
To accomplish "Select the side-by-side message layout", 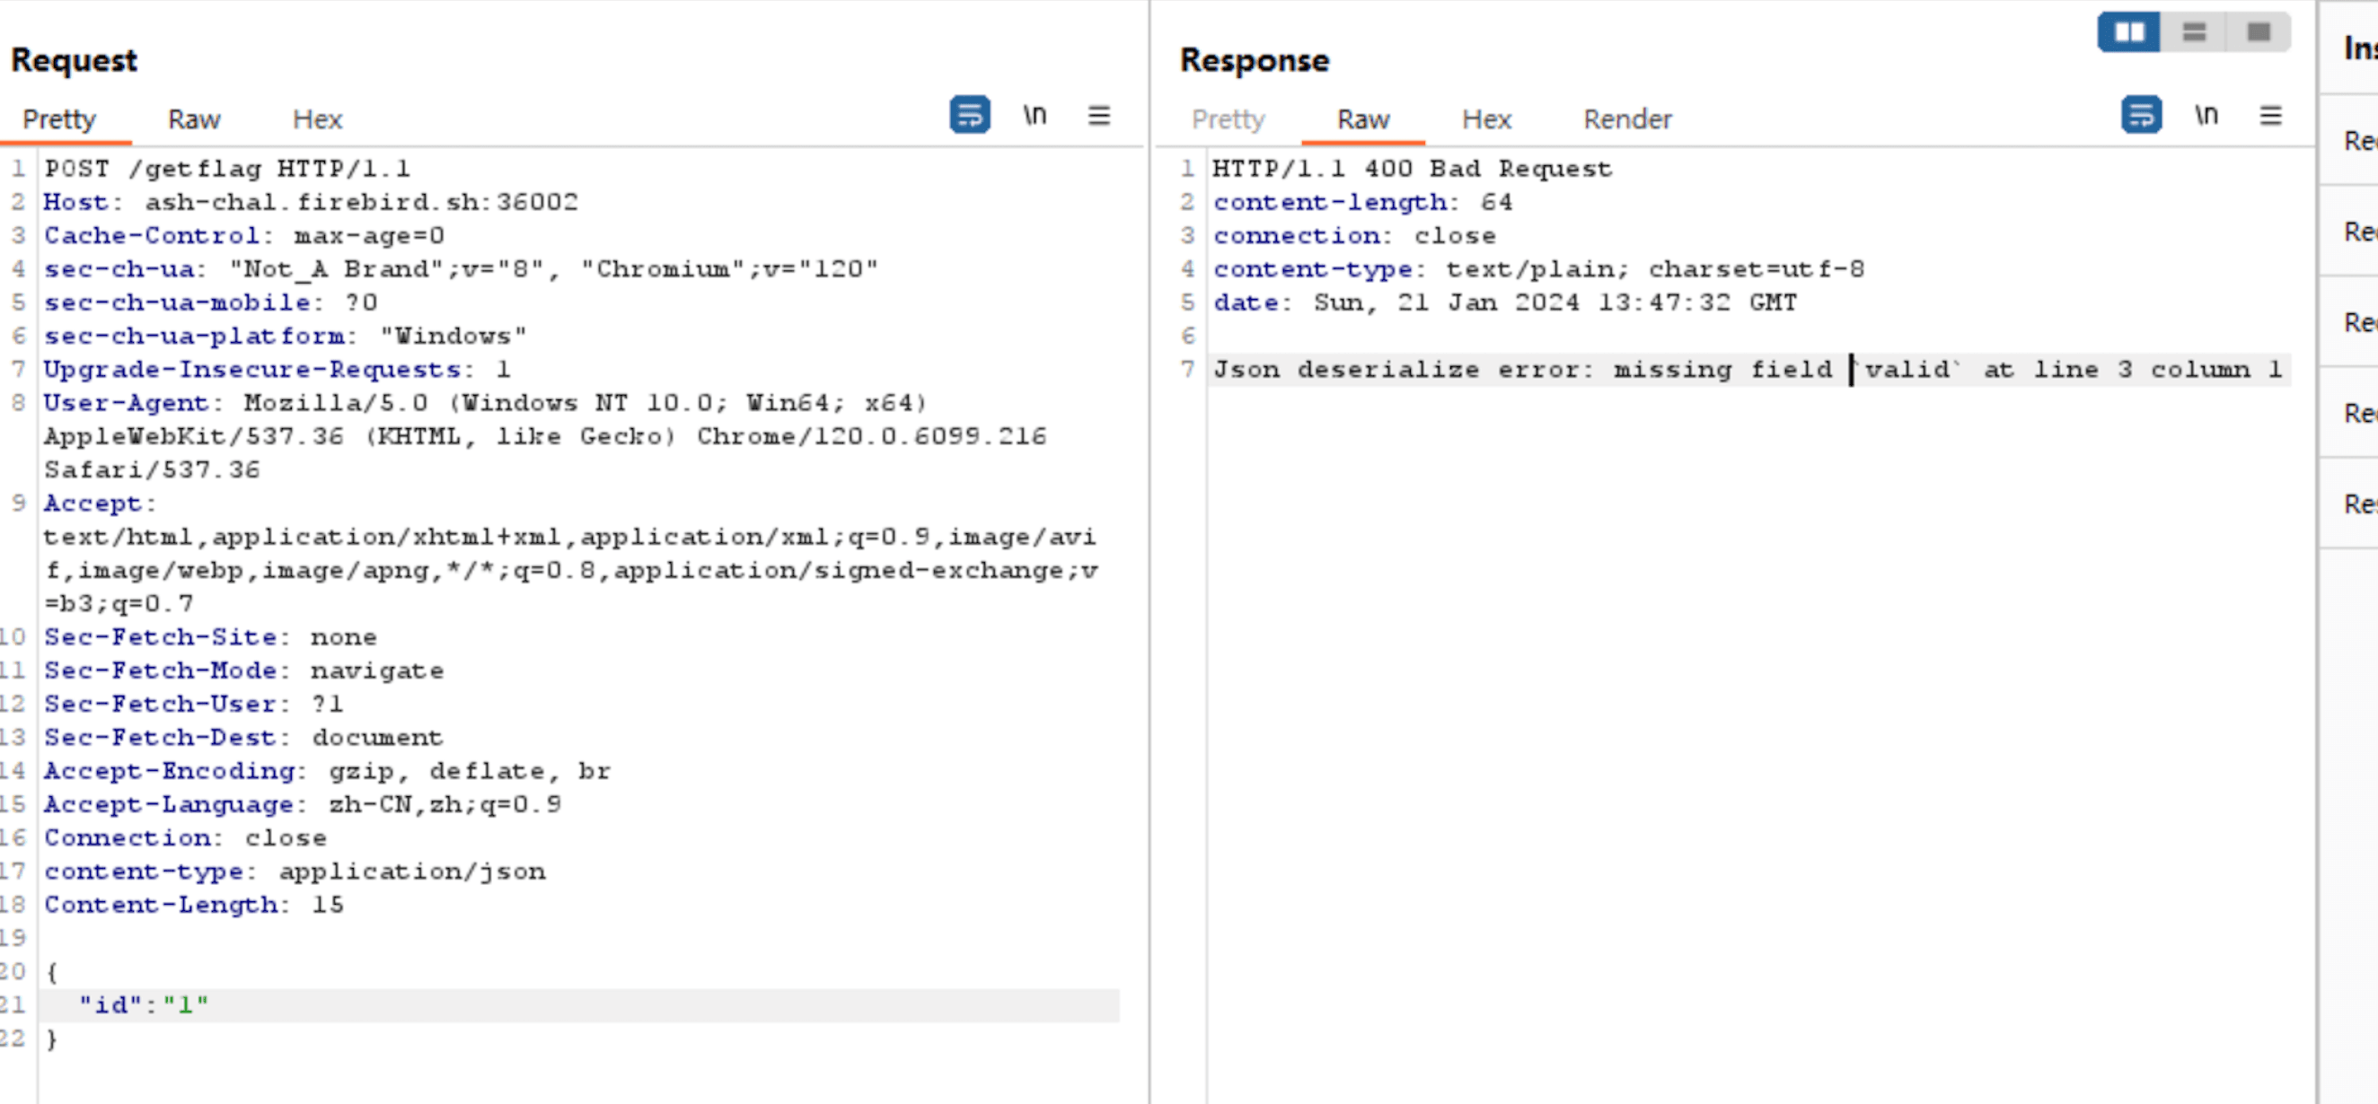I will [2128, 31].
